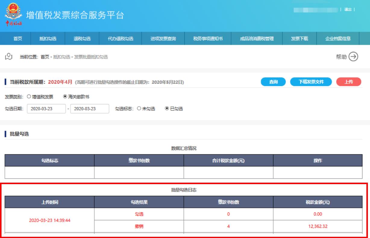Click the 退出 logout link
The image size is (370, 238).
[x=348, y=10]
